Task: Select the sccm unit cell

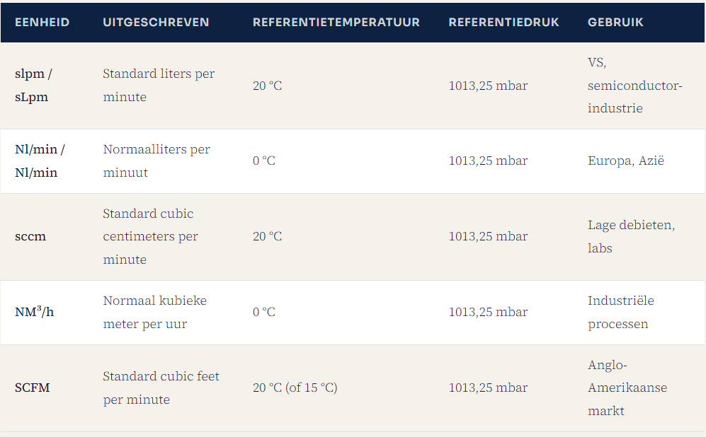Action: coord(30,236)
